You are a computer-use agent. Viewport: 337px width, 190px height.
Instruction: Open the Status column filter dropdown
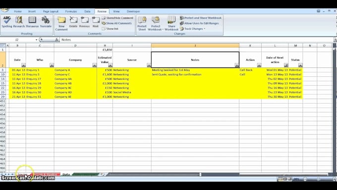tap(300, 65)
